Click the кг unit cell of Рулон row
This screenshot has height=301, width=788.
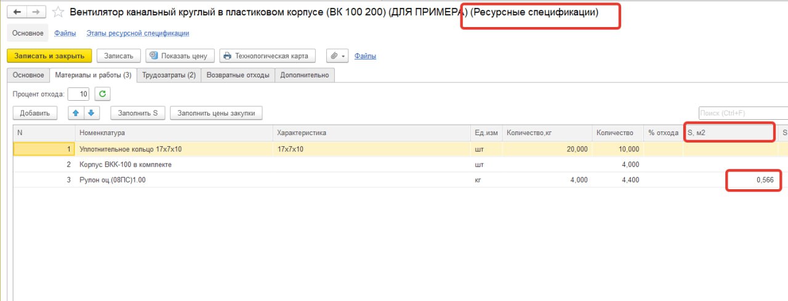[486, 180]
